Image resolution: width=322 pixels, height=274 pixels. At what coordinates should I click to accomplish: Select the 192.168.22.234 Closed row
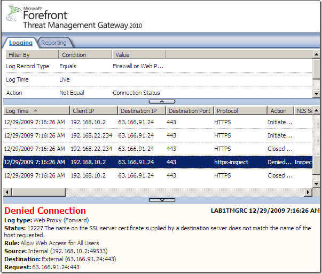[x=158, y=149]
